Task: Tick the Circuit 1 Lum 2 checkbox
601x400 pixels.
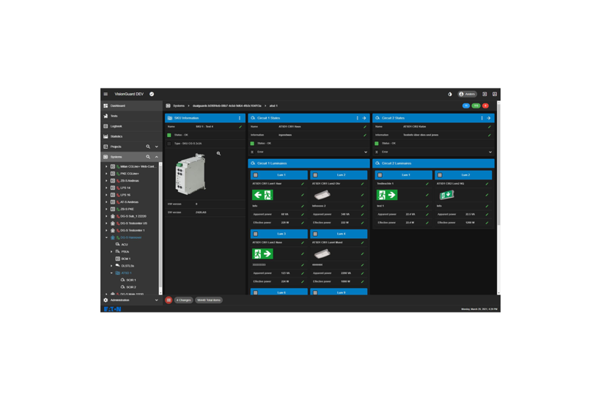Action: [315, 175]
